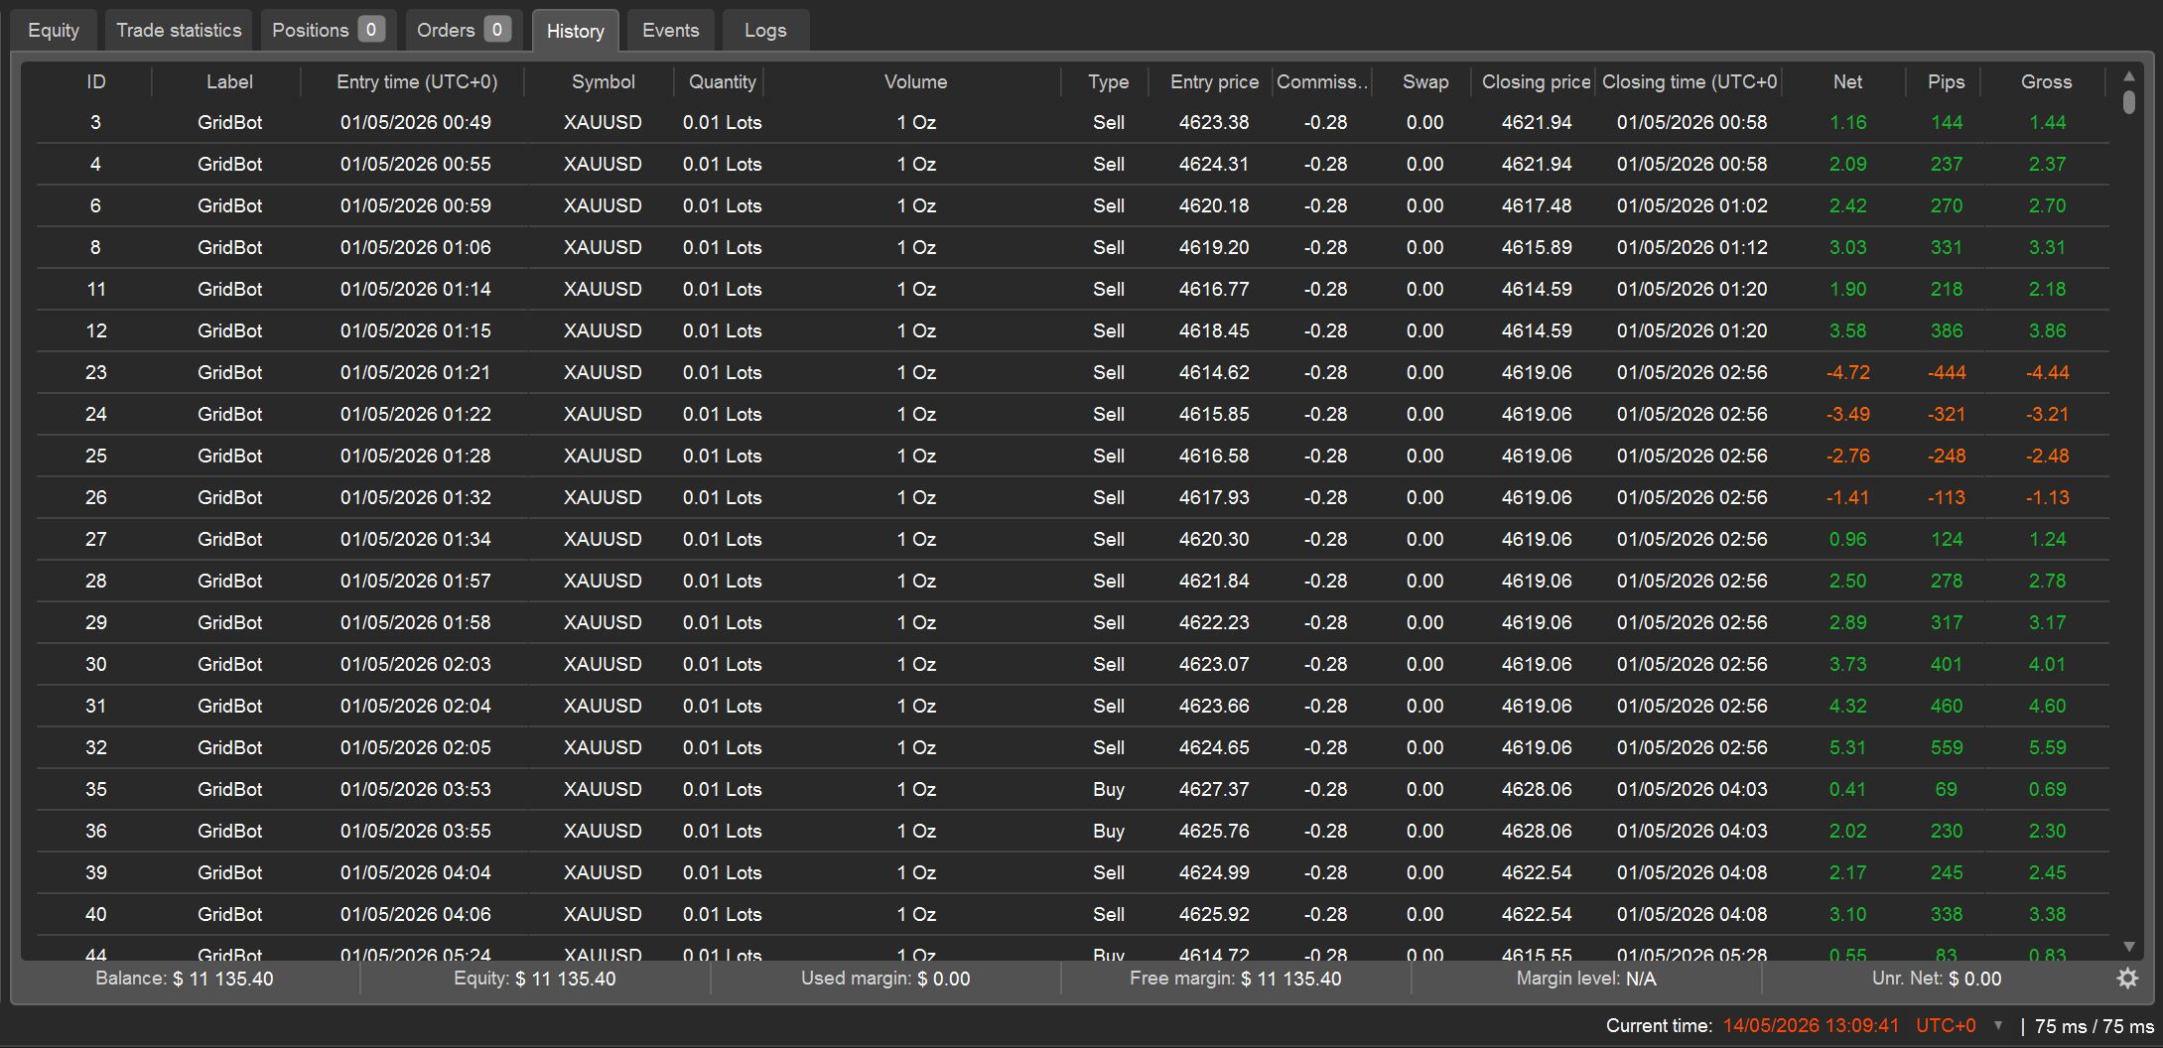2163x1048 pixels.
Task: Click the vertical scrollbar thumb in the history table
Action: (2129, 102)
